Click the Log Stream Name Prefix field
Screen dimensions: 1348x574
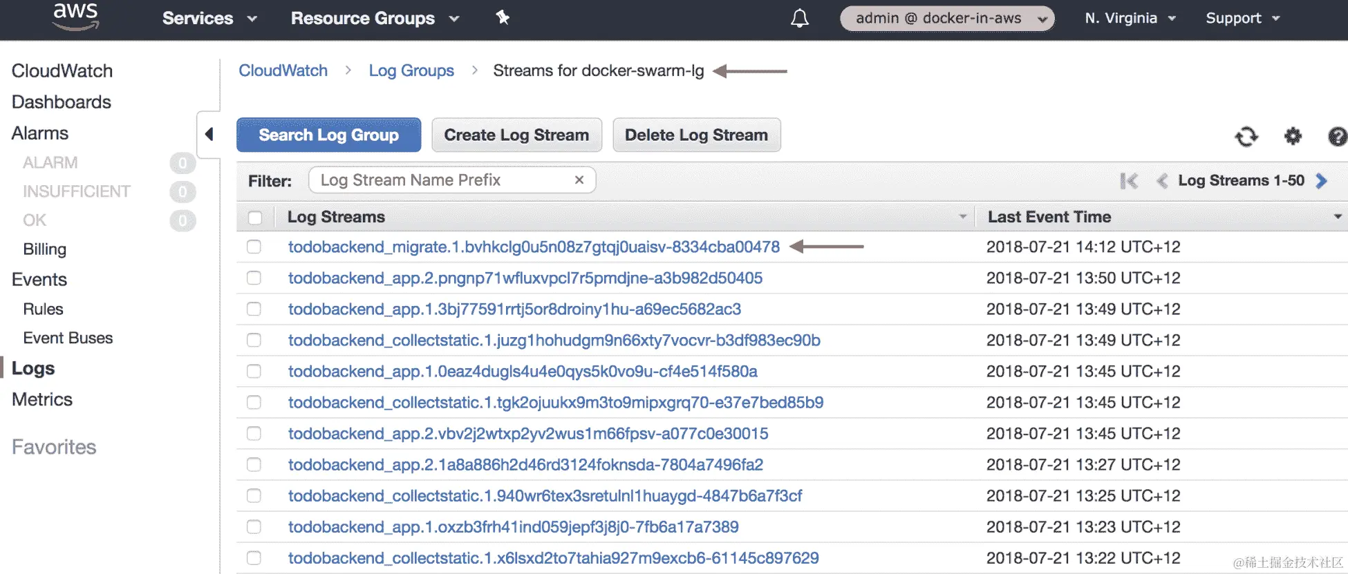coord(442,180)
